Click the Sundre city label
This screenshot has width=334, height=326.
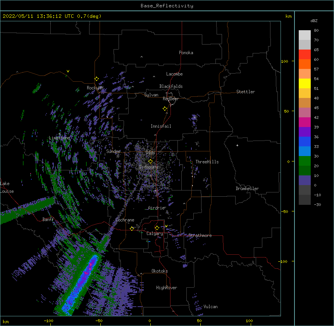pos(113,151)
